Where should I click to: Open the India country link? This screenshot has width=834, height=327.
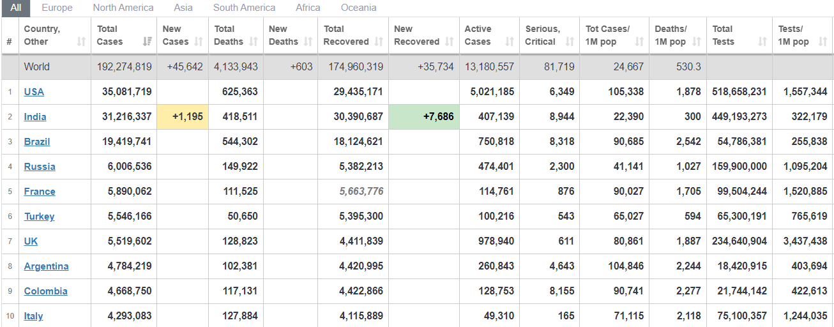click(x=35, y=117)
